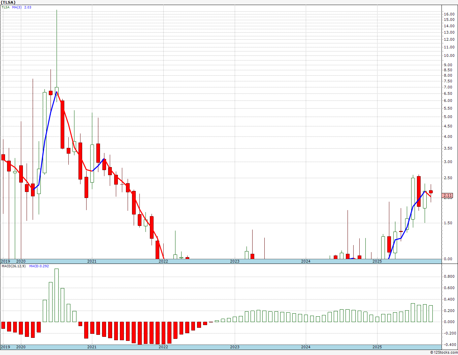Select the "0.000" MACD zero-line label

click(x=449, y=322)
